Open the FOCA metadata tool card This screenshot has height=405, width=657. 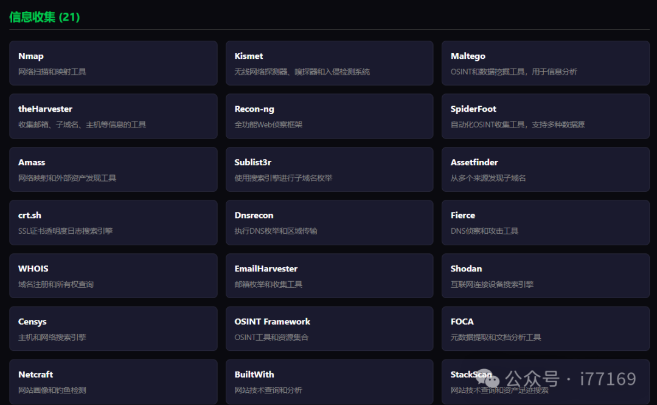pyautogui.click(x=546, y=329)
